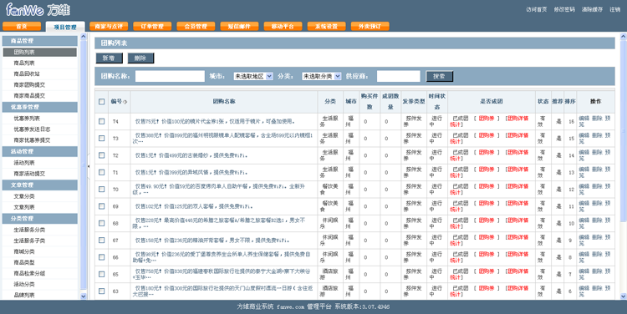Click the 商品管理 sidebar section header
The width and height of the screenshot is (627, 314).
40,41
